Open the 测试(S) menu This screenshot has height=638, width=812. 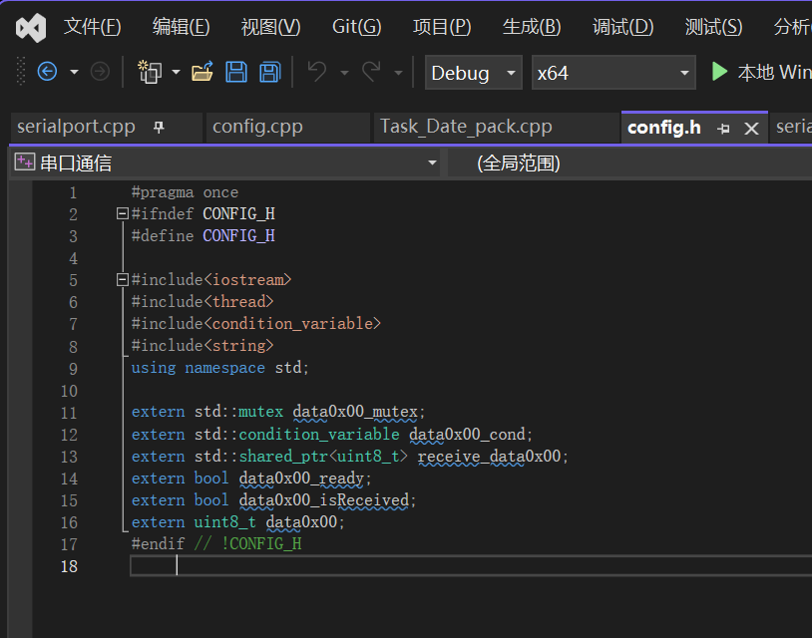click(713, 27)
